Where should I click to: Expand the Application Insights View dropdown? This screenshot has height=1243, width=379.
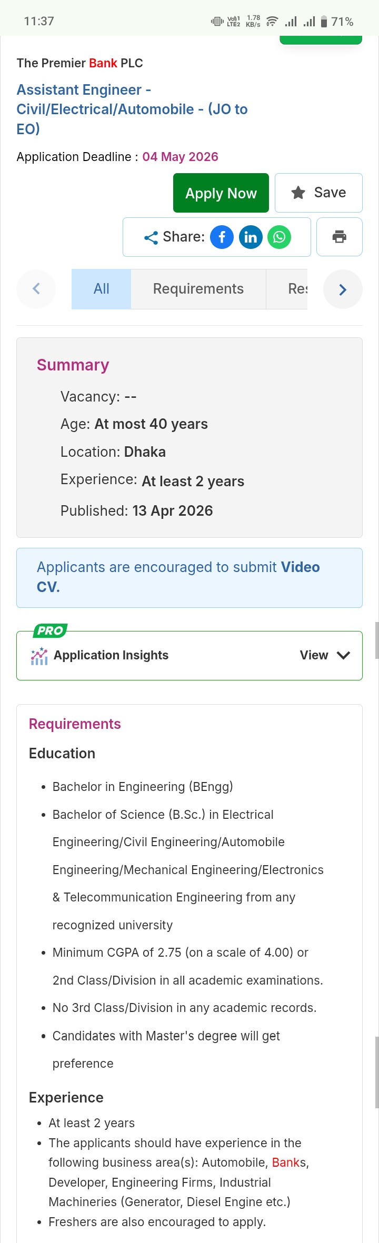(325, 655)
